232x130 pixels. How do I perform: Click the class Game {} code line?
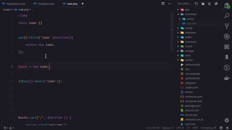coord(30,23)
